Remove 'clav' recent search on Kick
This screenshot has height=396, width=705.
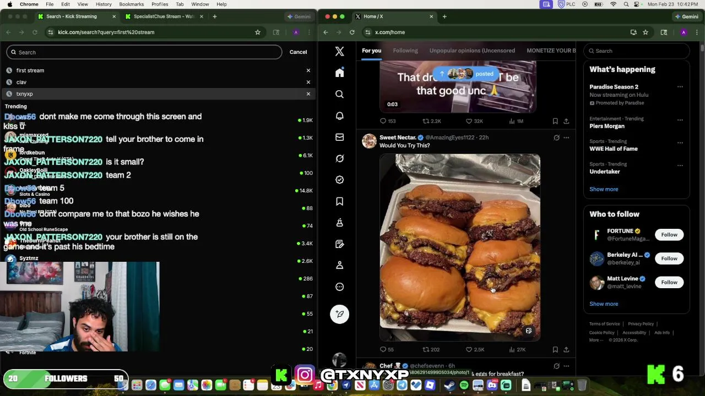(x=308, y=82)
